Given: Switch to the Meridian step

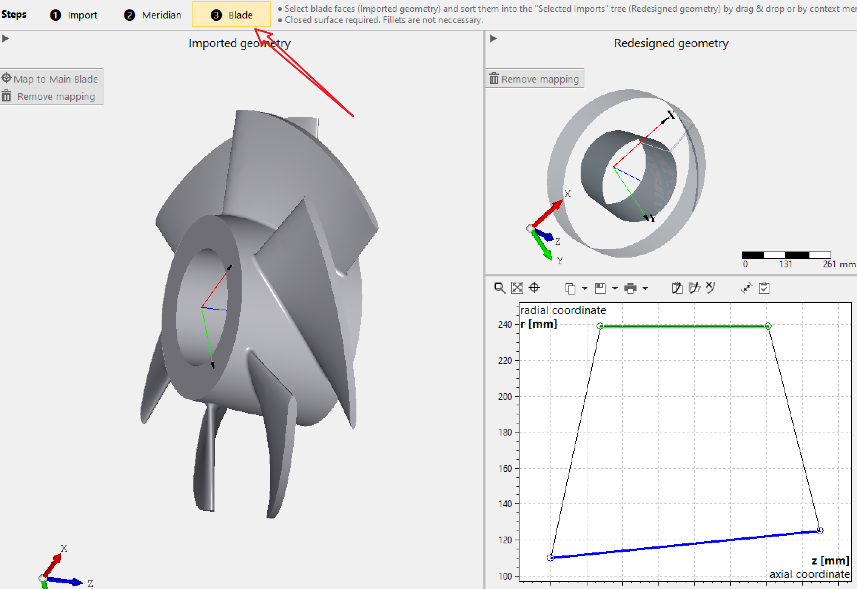Looking at the screenshot, I should (x=153, y=15).
